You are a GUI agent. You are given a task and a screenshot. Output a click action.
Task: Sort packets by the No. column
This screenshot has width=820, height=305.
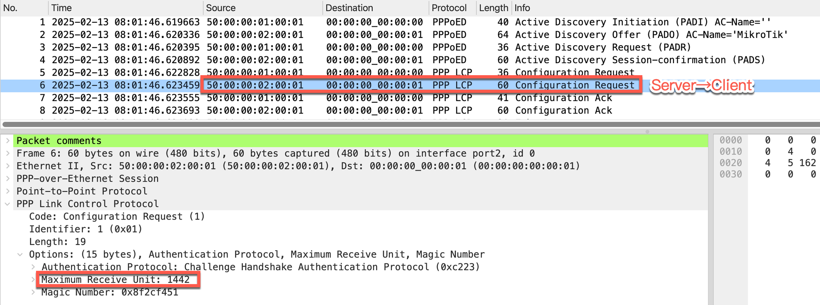[x=24, y=8]
